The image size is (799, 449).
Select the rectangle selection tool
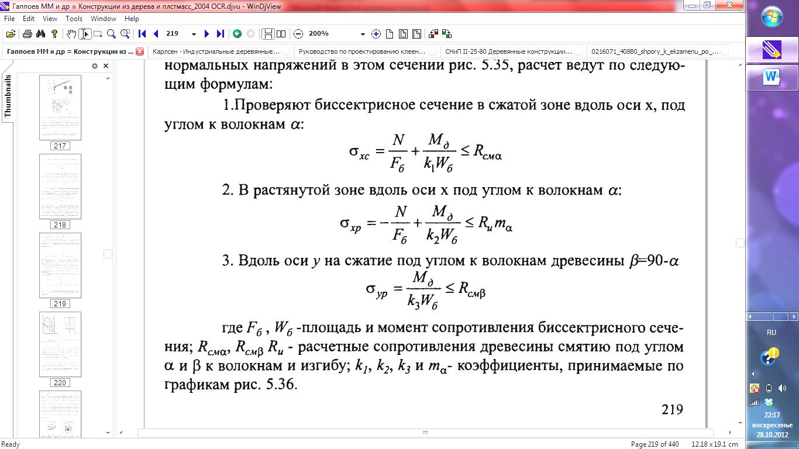click(x=98, y=34)
